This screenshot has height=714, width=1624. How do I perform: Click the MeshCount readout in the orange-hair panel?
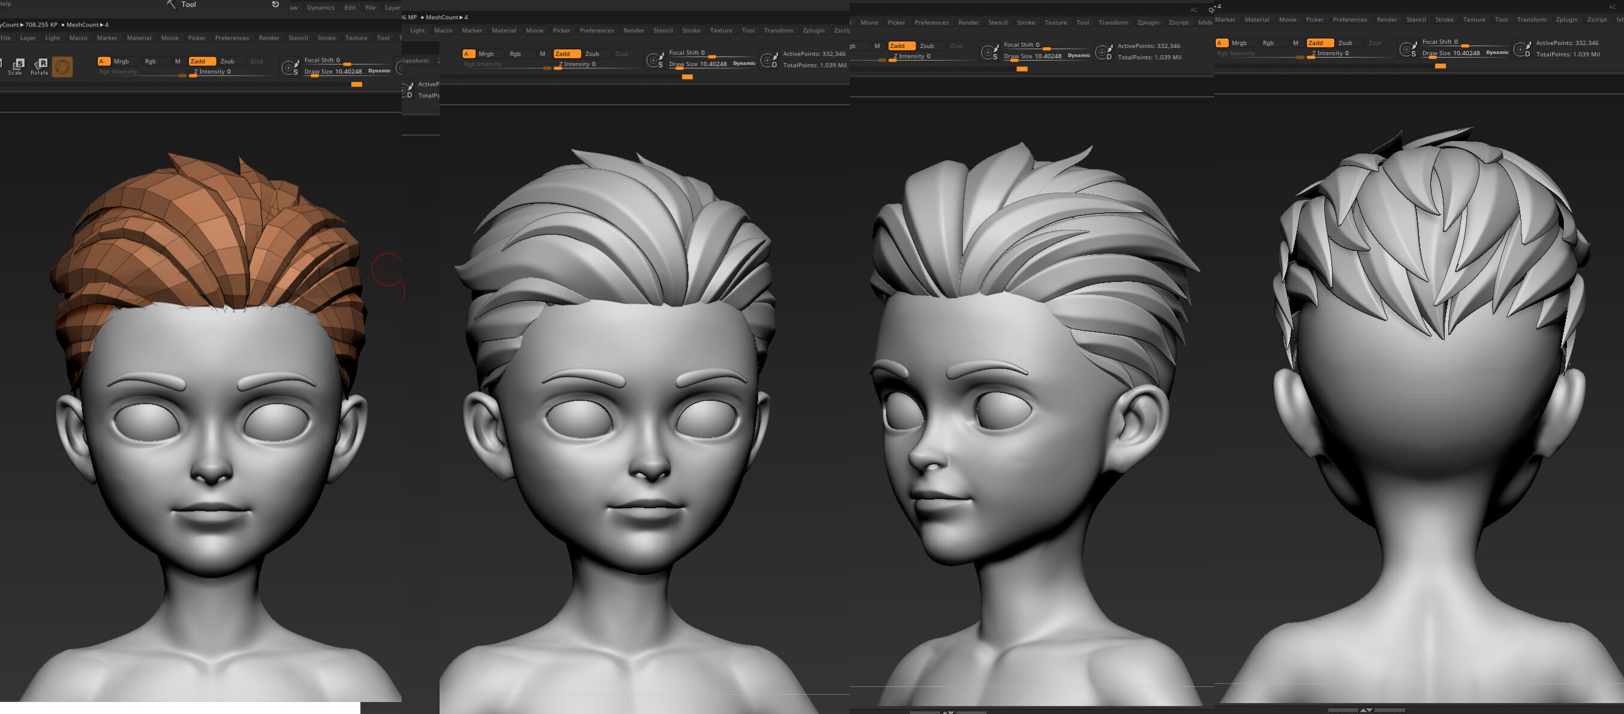[87, 25]
